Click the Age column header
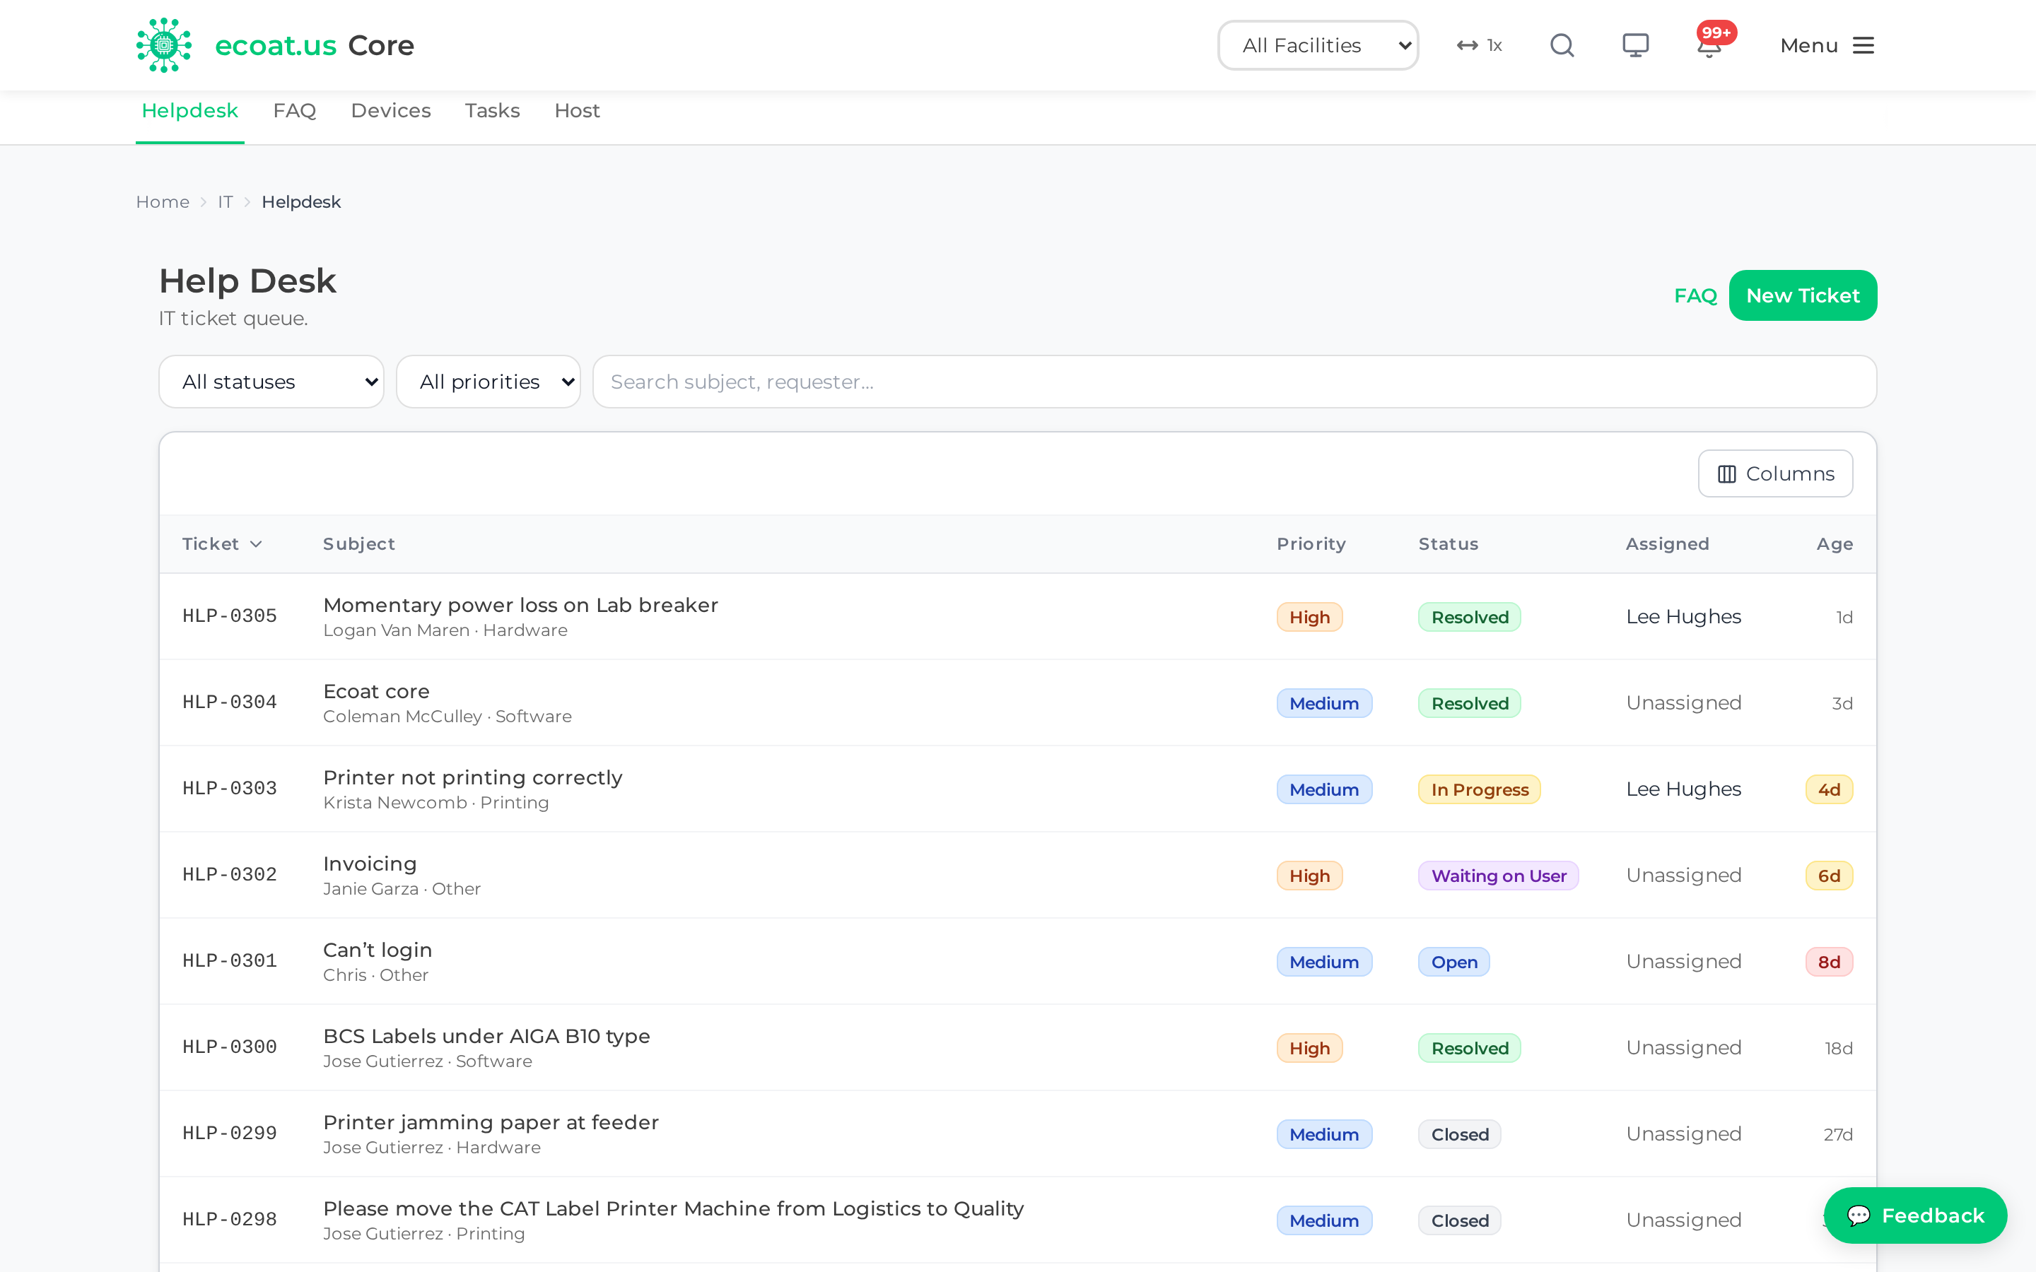 (1835, 544)
